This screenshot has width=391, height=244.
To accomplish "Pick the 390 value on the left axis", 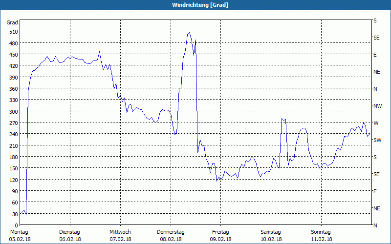I will pos(14,78).
